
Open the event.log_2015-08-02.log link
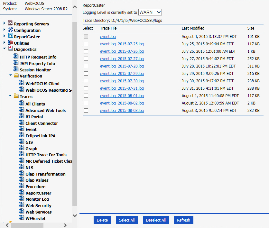pyautogui.click(x=122, y=103)
